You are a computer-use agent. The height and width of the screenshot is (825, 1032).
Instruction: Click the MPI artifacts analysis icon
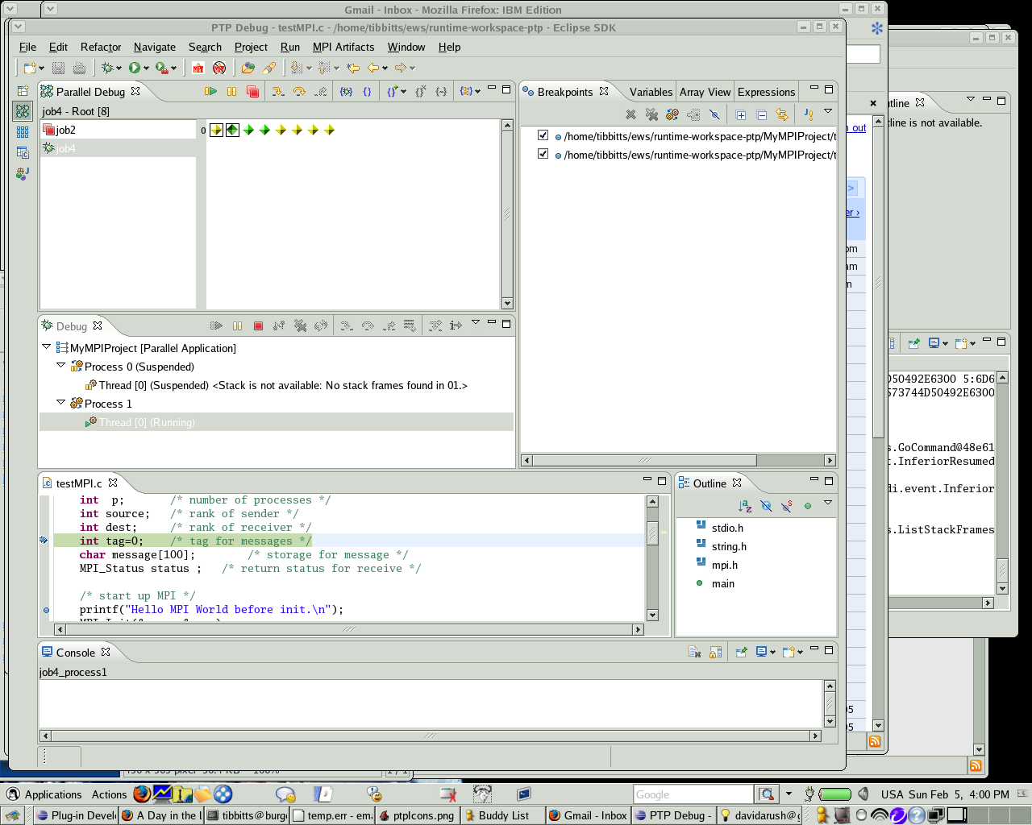coord(198,68)
